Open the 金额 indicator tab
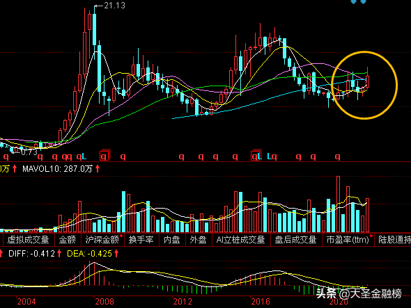This screenshot has height=308, width=411. [x=67, y=240]
